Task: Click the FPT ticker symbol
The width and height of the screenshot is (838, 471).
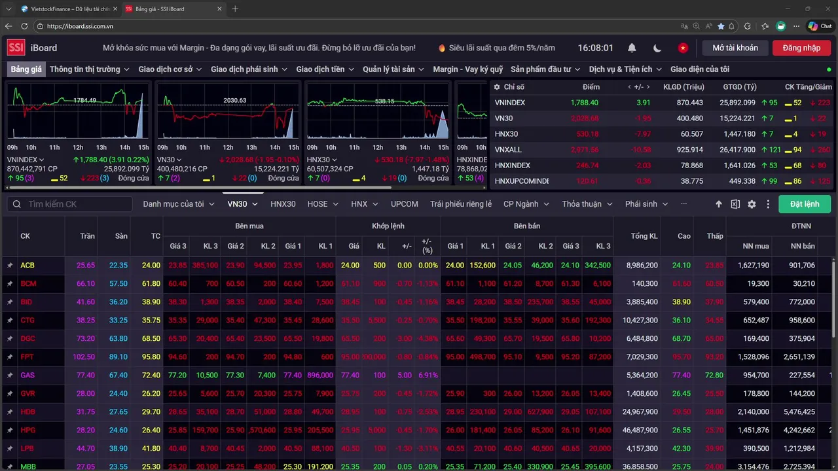Action: (27, 357)
